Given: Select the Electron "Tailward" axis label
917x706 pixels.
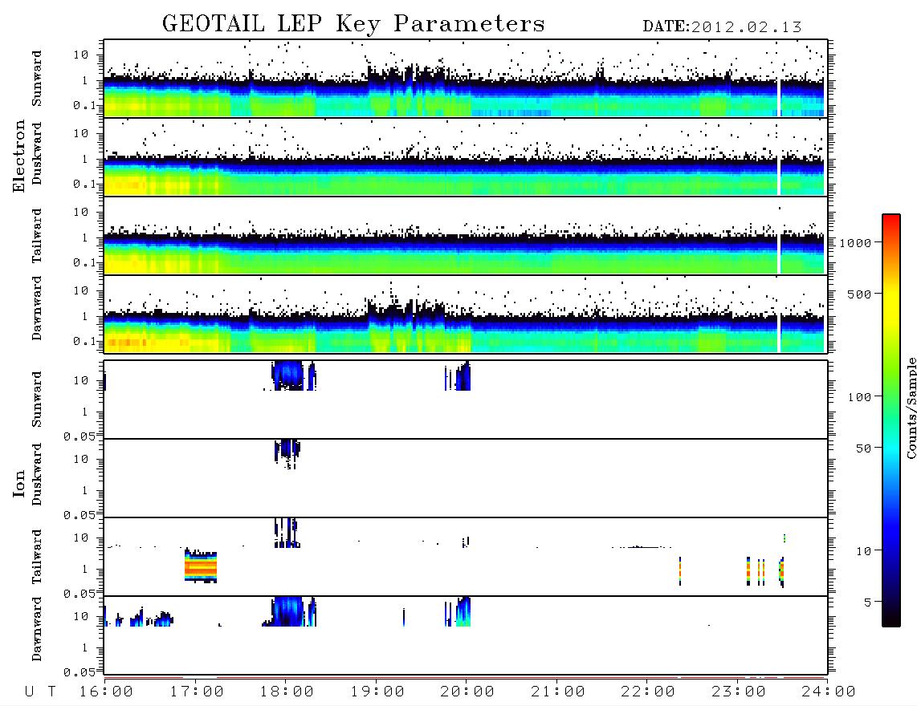Looking at the screenshot, I should pyautogui.click(x=37, y=236).
